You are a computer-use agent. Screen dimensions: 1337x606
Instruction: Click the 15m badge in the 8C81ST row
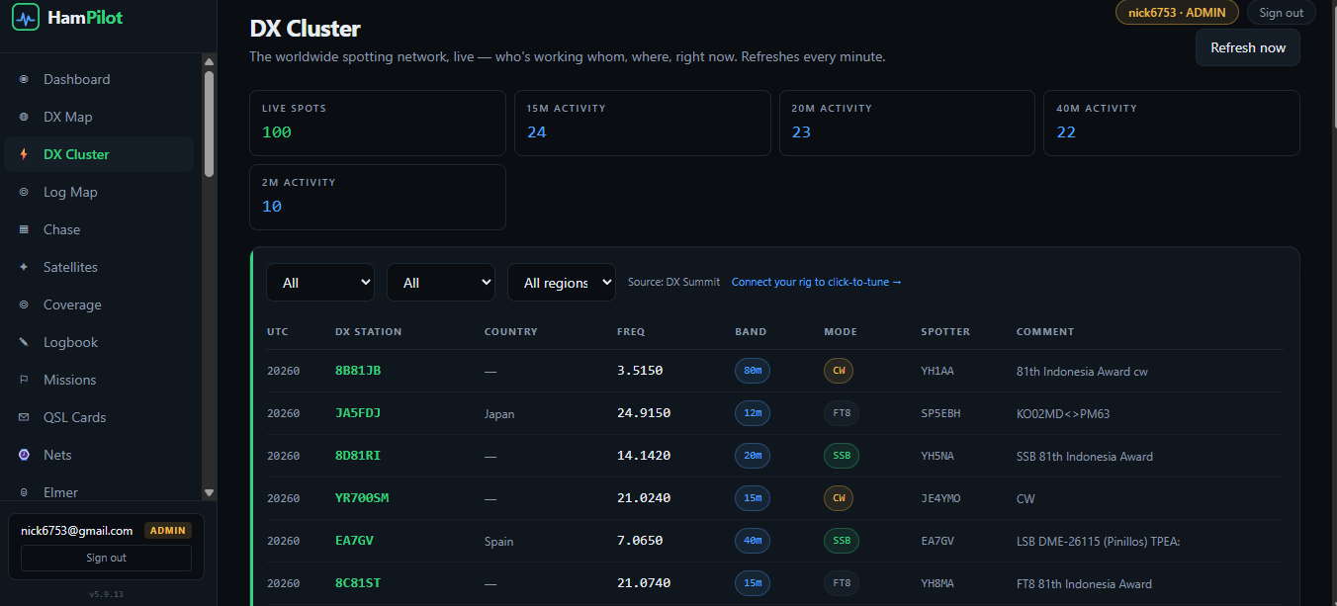point(753,583)
